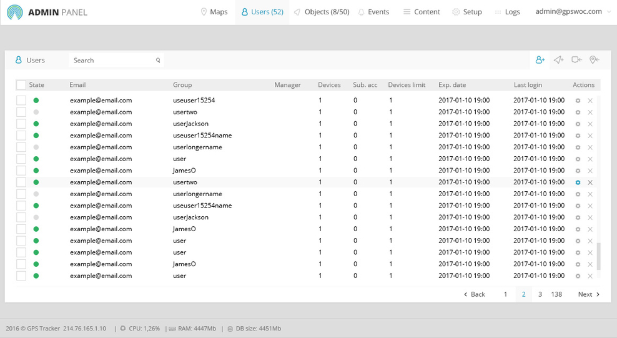Open the Content tab
The width and height of the screenshot is (617, 338).
[x=422, y=12]
